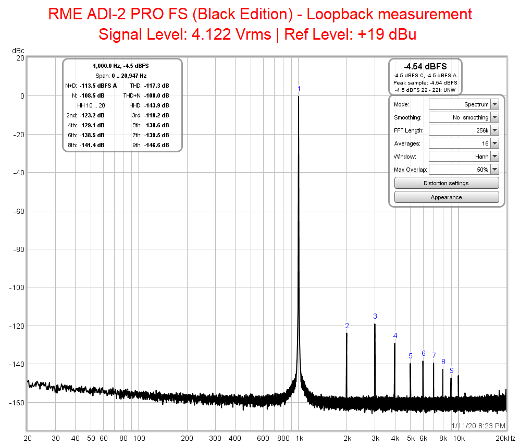Image resolution: width=520 pixels, height=445 pixels.
Task: Click the Peak sample -4.54 dBFS line
Action: [x=425, y=83]
